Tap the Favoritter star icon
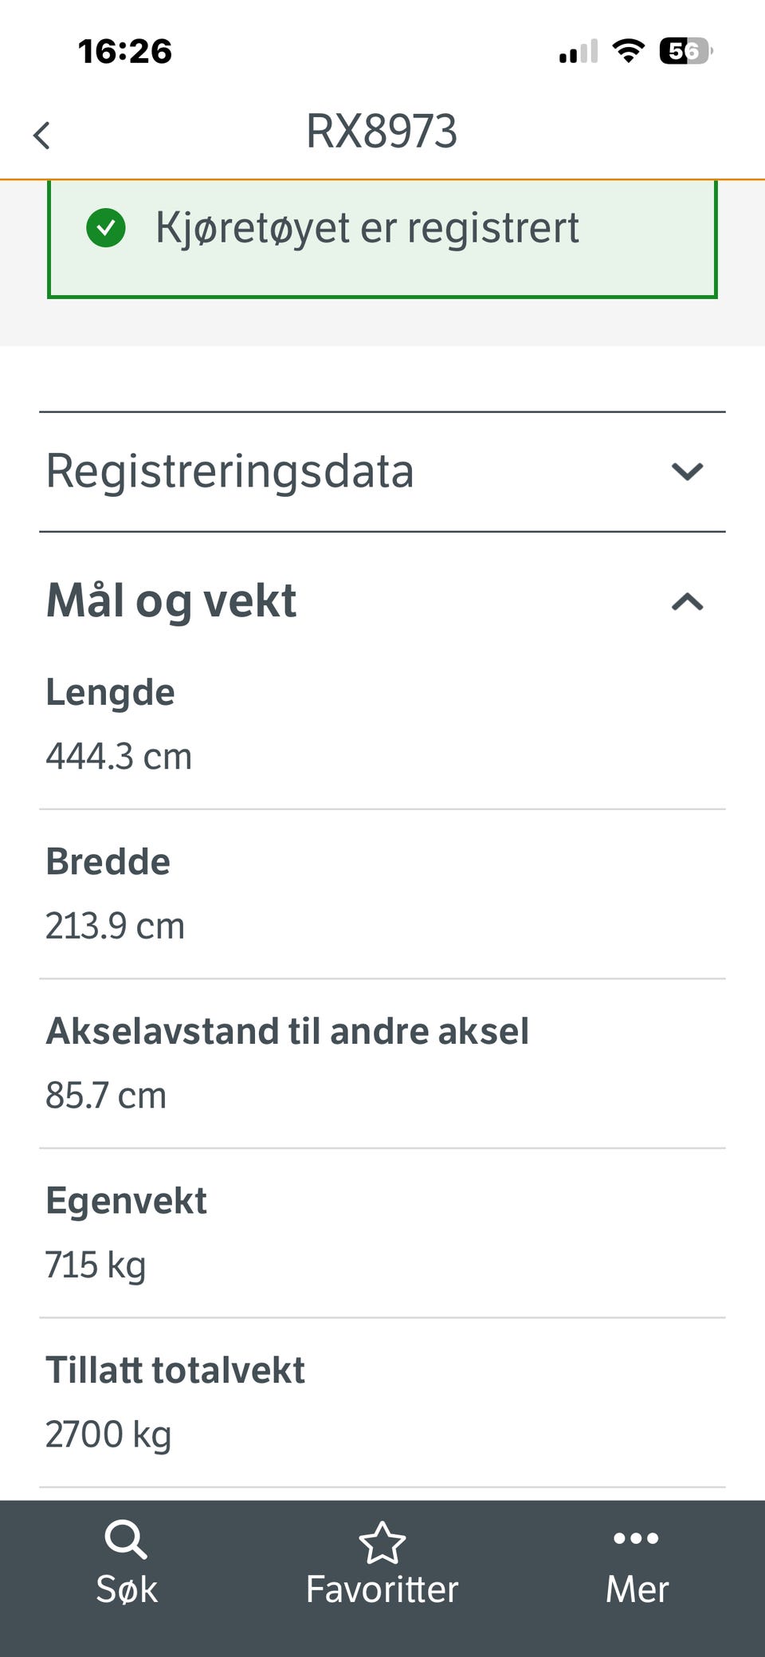 click(382, 1542)
